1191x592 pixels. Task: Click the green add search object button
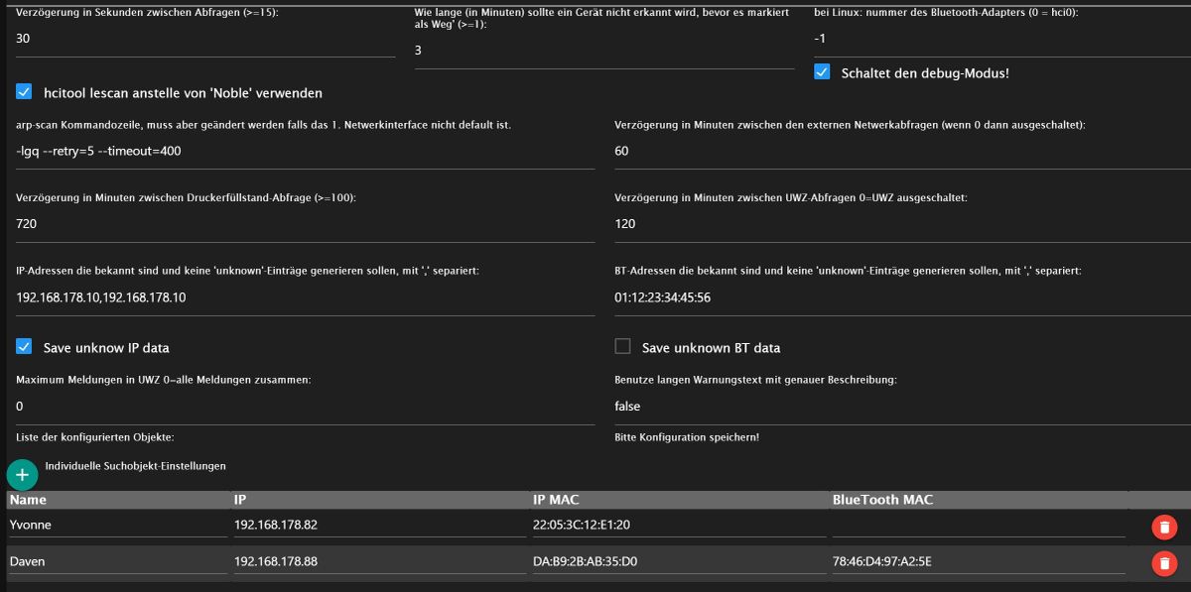[23, 474]
